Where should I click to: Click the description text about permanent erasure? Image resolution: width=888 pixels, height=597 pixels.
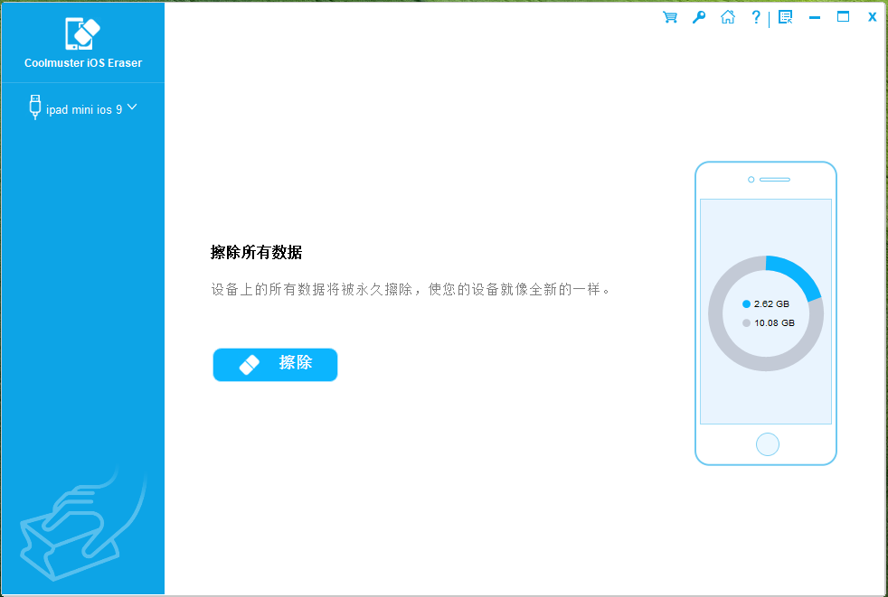click(x=411, y=289)
